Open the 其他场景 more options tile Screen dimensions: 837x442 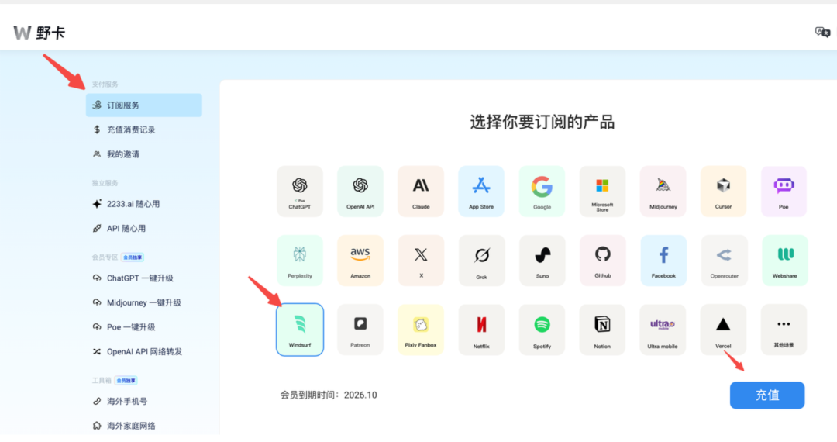[784, 330]
